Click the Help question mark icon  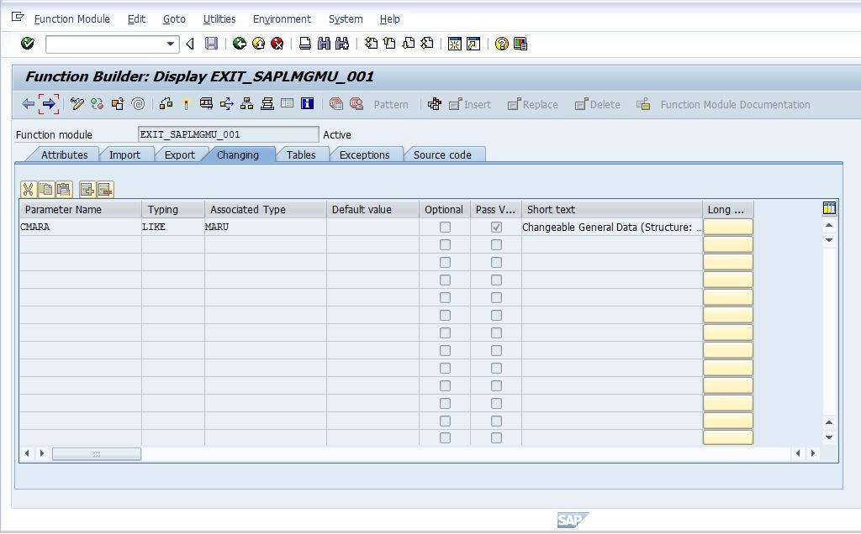[501, 44]
